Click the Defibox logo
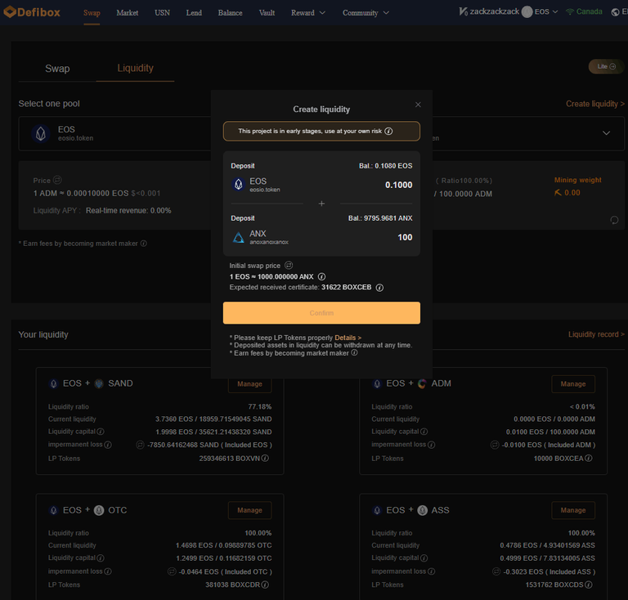This screenshot has height=600, width=628. (x=32, y=12)
